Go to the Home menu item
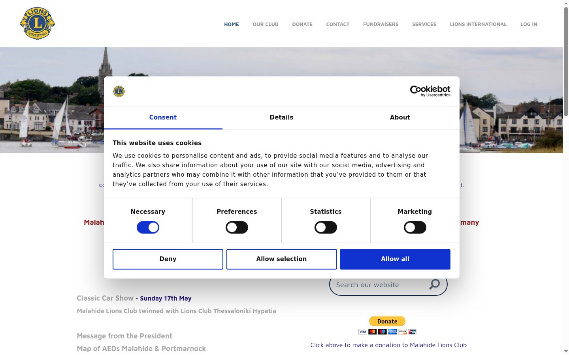Image resolution: width=569 pixels, height=355 pixels. (232, 24)
